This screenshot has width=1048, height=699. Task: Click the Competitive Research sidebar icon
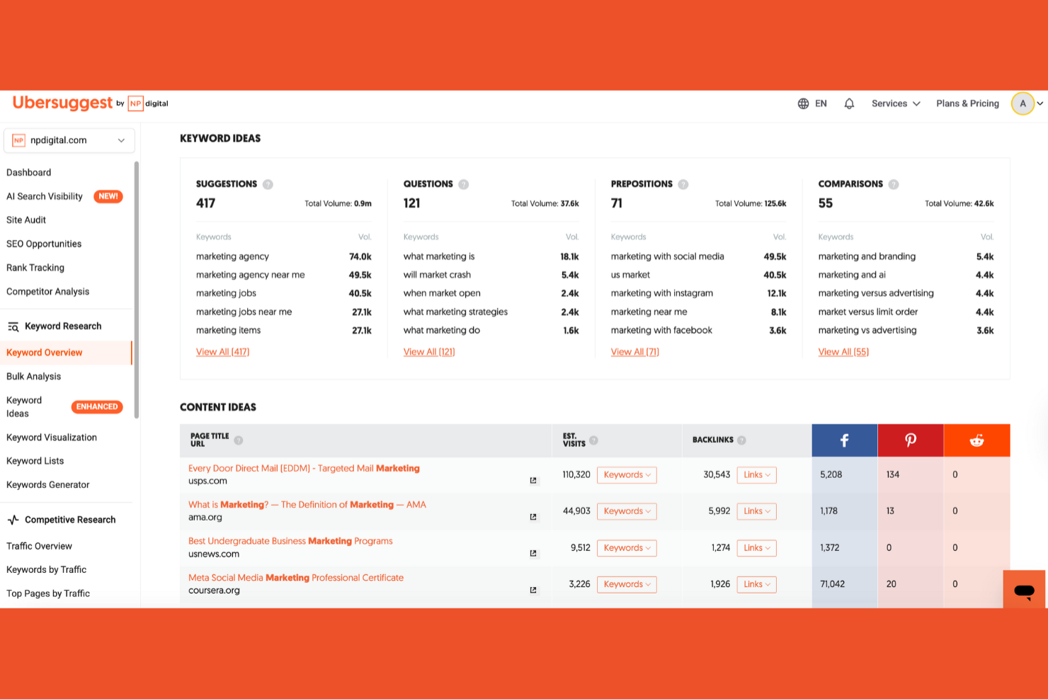click(13, 519)
